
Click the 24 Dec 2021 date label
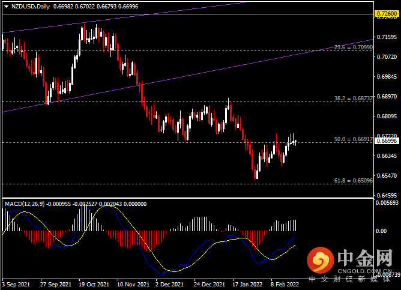tap(210, 285)
